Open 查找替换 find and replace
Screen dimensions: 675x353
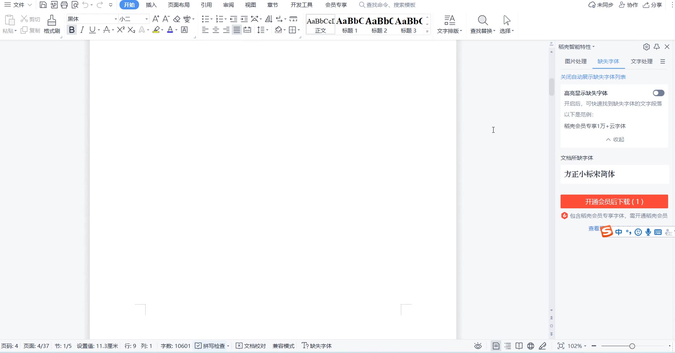483,24
